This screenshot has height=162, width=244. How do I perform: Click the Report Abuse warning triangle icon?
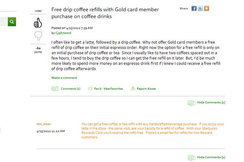coord(133,89)
